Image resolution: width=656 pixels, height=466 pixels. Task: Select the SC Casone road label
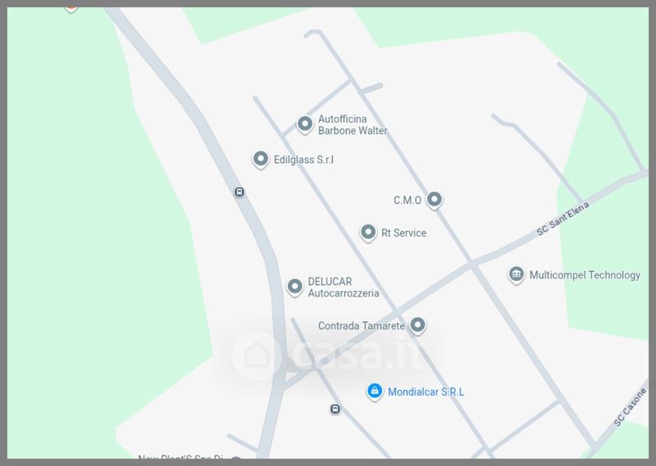click(x=630, y=407)
